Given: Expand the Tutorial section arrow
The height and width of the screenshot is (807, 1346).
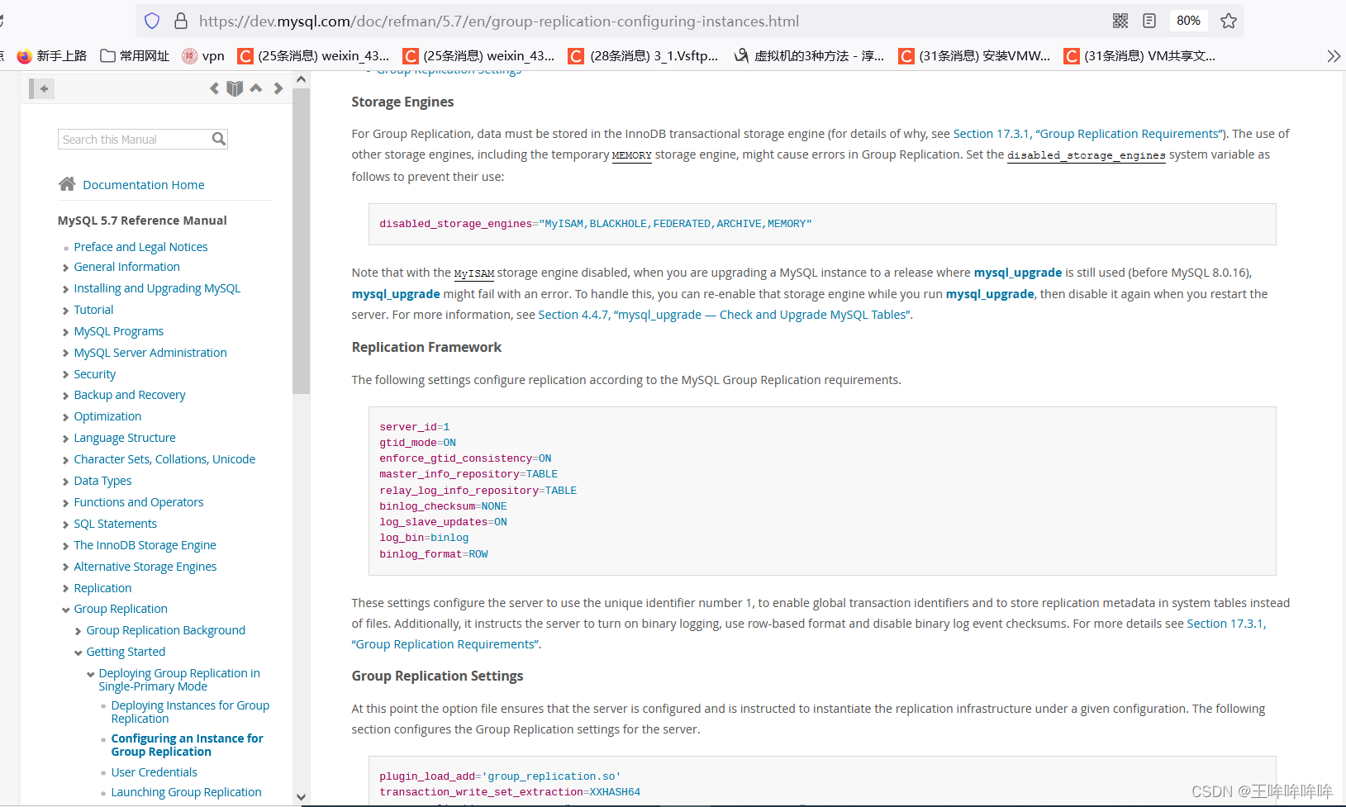Looking at the screenshot, I should (x=65, y=311).
